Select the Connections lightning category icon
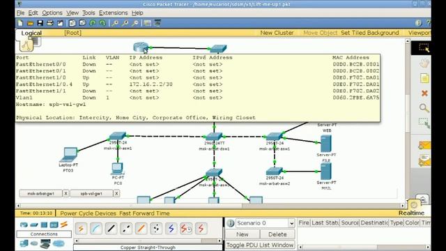 point(64,225)
